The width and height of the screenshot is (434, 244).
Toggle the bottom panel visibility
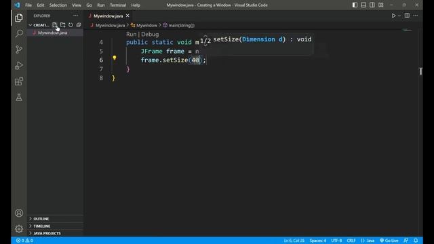click(x=363, y=5)
